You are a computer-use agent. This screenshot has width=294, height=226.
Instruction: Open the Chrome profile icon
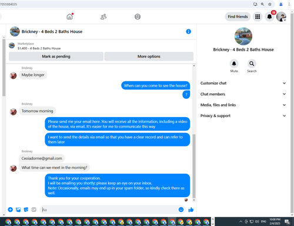tap(281, 4)
